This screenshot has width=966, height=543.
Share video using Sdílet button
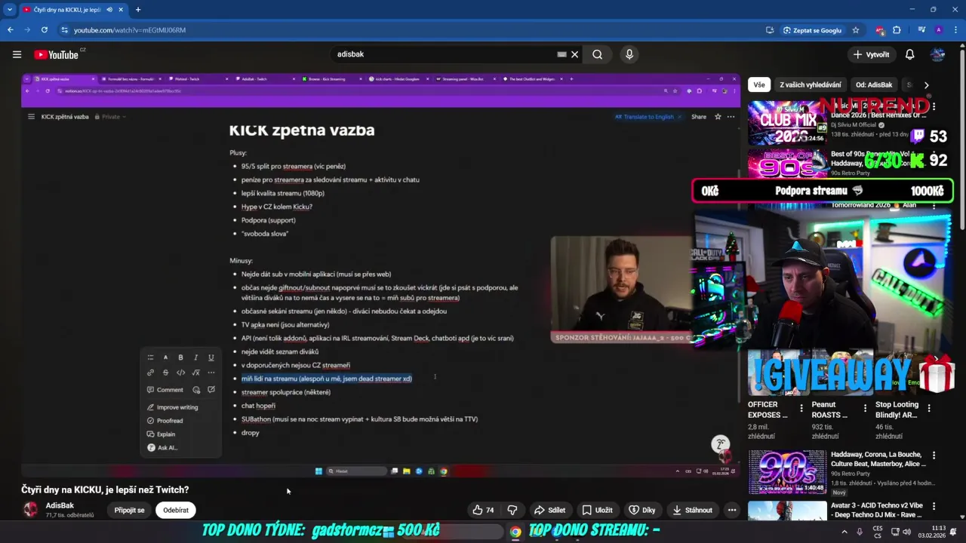click(x=549, y=510)
